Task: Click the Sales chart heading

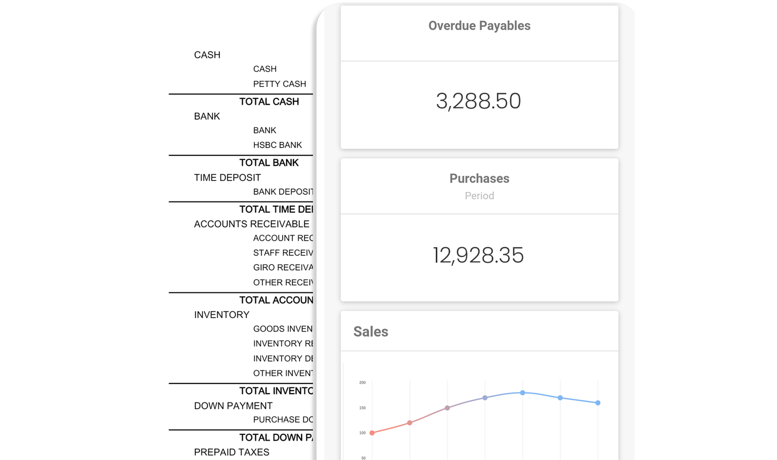Action: point(371,332)
